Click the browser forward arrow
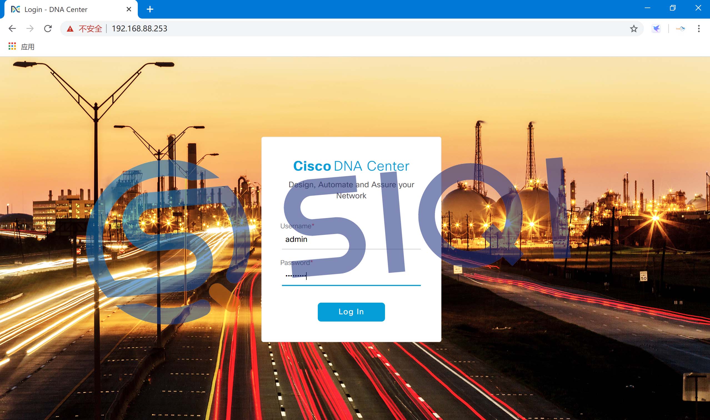The width and height of the screenshot is (710, 420). [30, 29]
